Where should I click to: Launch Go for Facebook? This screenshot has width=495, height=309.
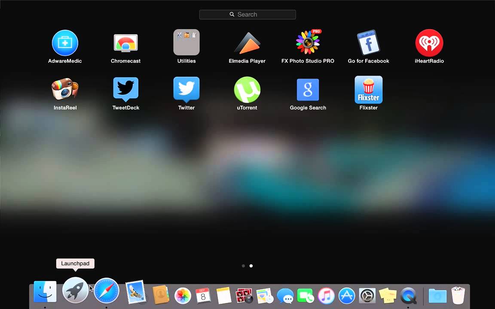[368, 42]
